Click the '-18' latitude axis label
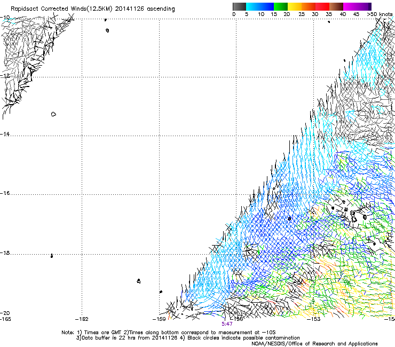The width and height of the screenshot is (395, 347). pos(5,253)
